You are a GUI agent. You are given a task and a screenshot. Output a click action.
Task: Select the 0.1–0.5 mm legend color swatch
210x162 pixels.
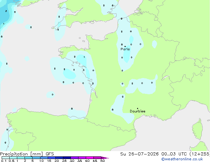[x=6, y=158]
